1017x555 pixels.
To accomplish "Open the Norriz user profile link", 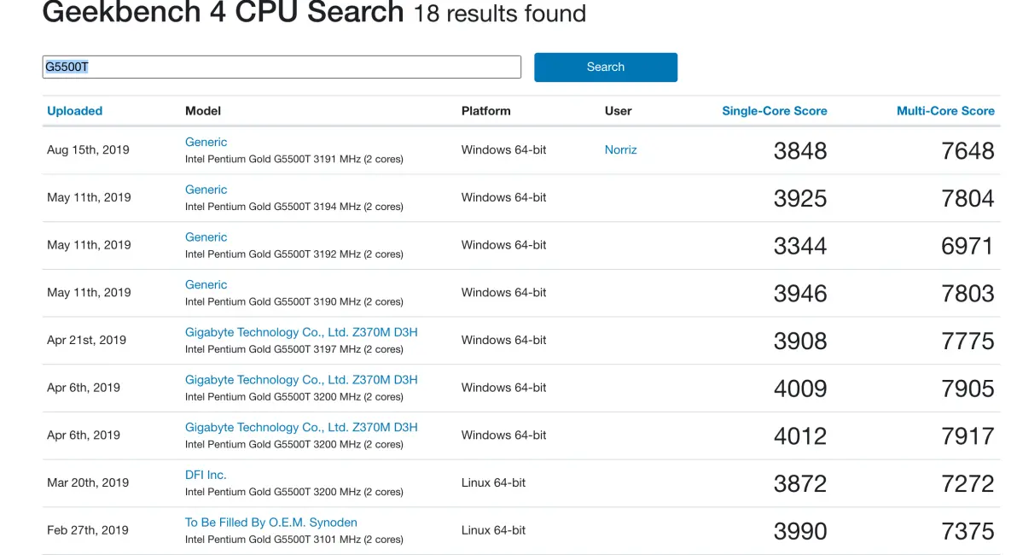I will (621, 150).
